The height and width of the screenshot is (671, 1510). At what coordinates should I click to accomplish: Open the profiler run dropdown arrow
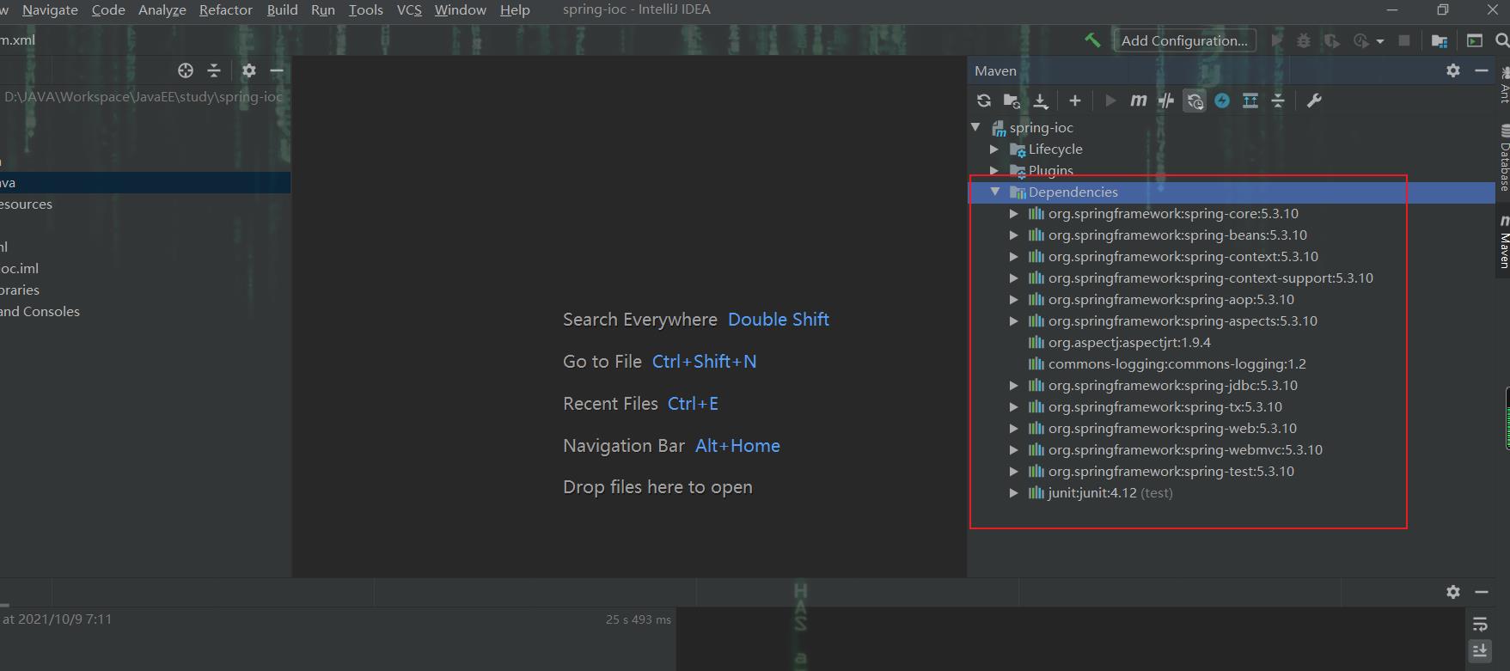[1380, 41]
